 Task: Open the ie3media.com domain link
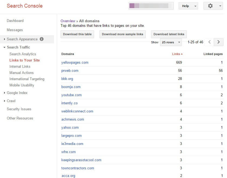pyautogui.click(x=72, y=144)
